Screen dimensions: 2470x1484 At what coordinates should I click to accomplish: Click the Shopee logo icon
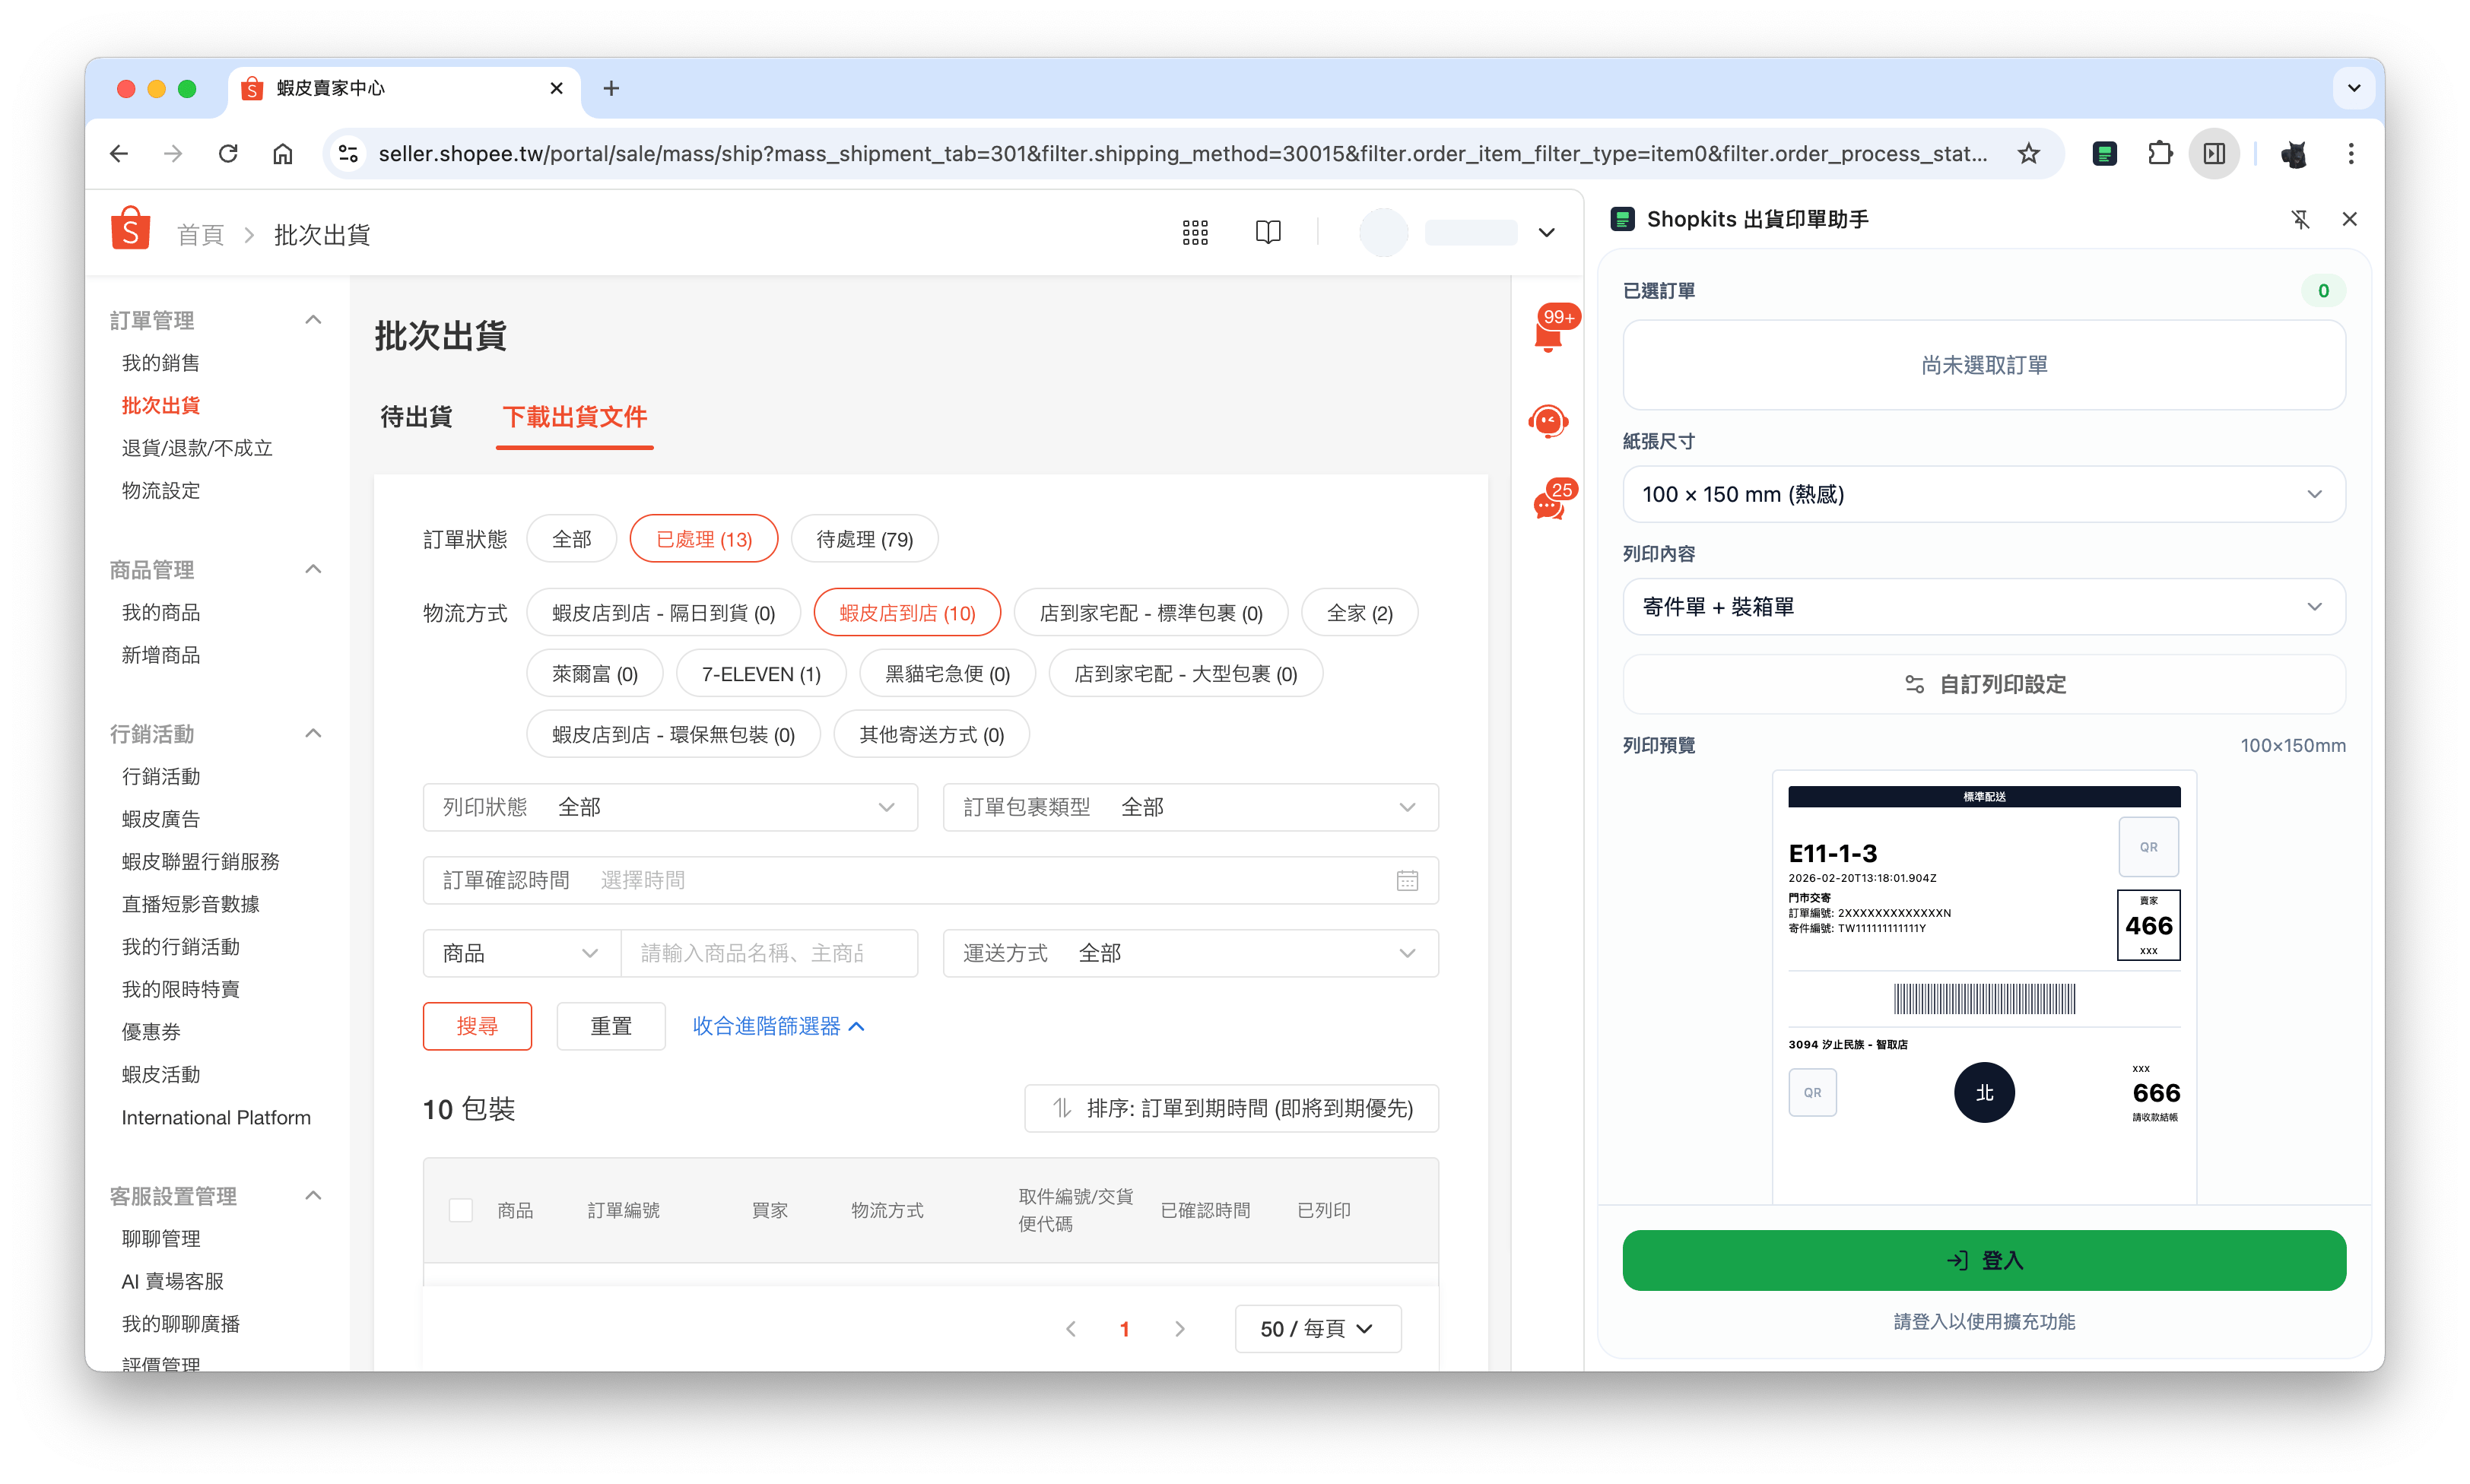[130, 229]
